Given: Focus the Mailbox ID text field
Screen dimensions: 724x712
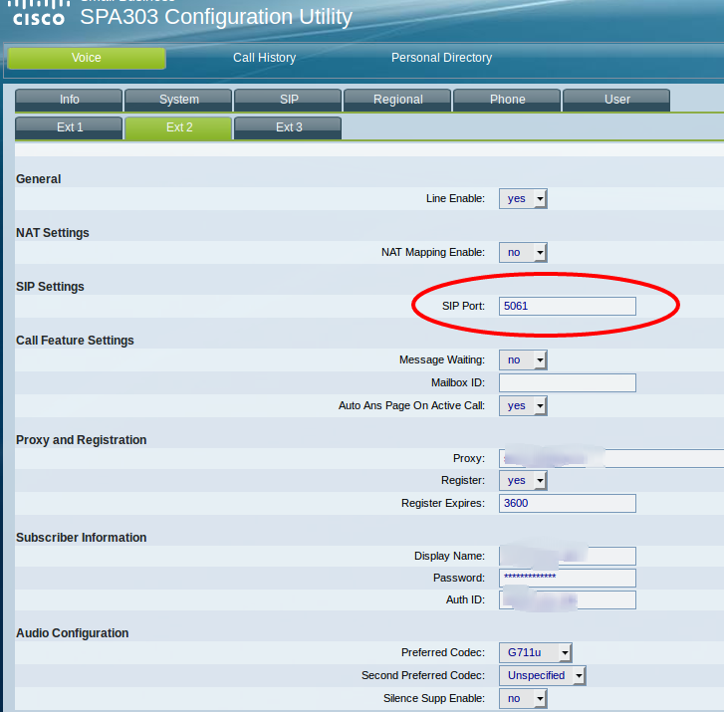Looking at the screenshot, I should pos(567,382).
